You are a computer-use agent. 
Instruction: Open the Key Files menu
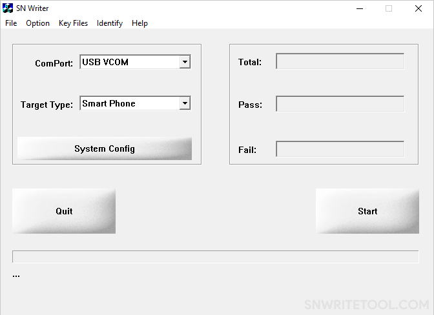pyautogui.click(x=73, y=23)
